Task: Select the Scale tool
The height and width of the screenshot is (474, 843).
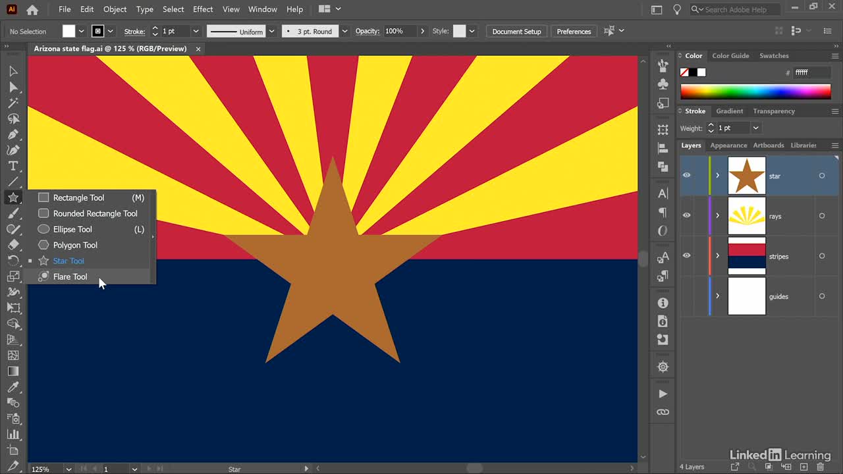Action: coord(13,276)
